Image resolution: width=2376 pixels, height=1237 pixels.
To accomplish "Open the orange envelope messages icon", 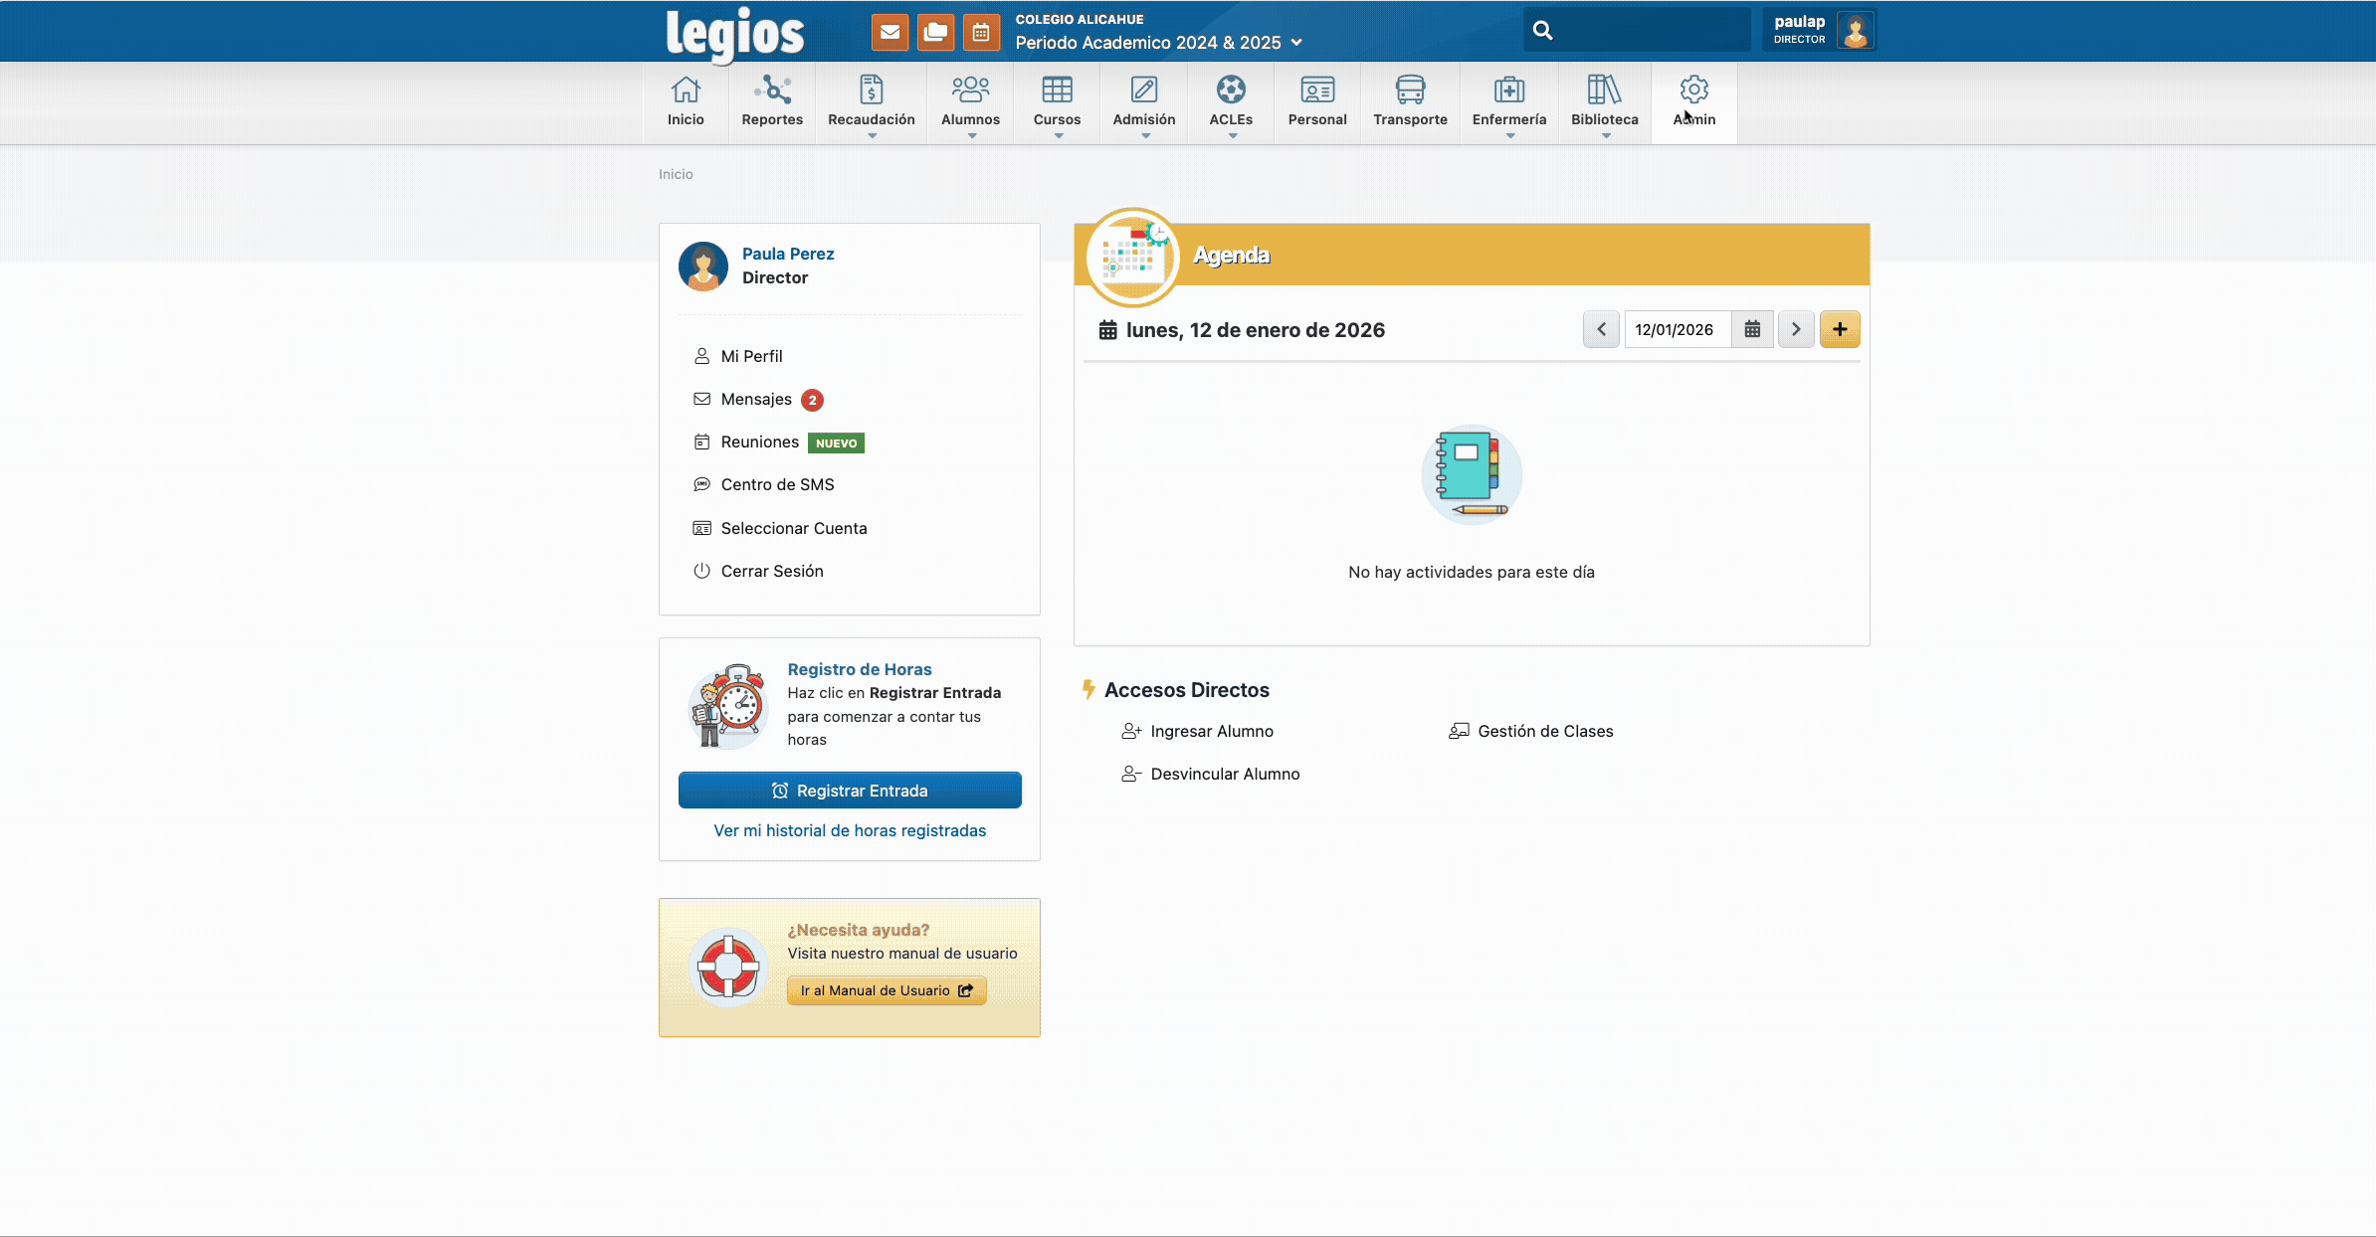I will 890,32.
